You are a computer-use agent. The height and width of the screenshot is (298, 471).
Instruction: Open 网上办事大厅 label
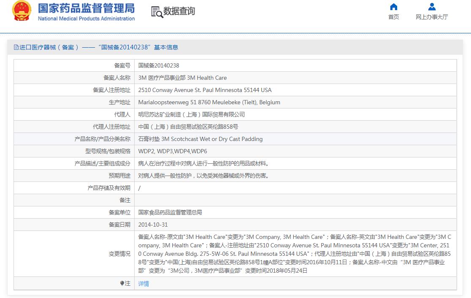point(432,17)
